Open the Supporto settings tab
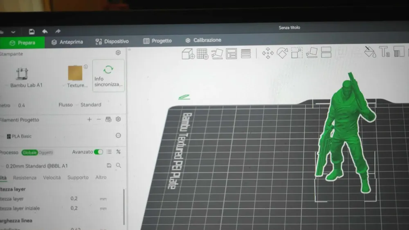Screen dimensions: 409x230 [x=78, y=178]
